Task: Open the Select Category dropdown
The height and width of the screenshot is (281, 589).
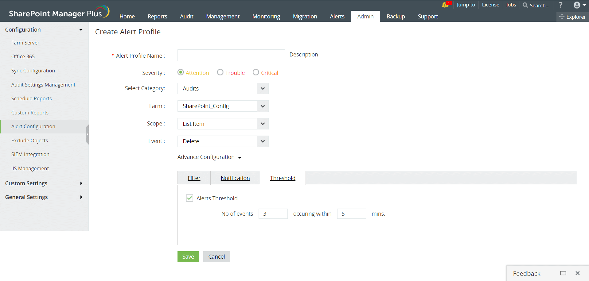Action: click(x=223, y=89)
